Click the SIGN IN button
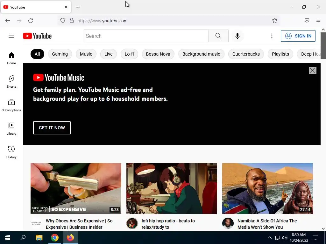 [x=298, y=36]
